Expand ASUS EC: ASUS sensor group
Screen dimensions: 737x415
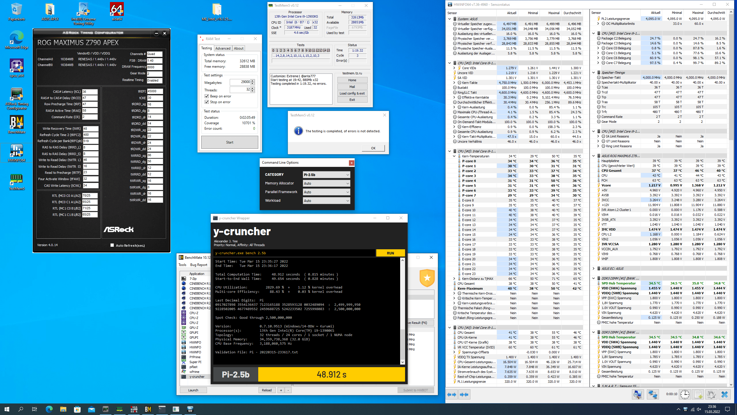click(x=593, y=269)
